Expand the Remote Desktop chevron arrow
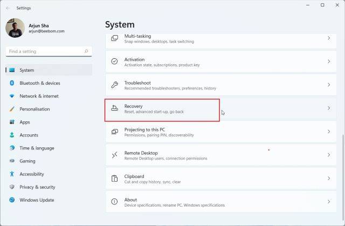This screenshot has width=345, height=226. pos(329,155)
